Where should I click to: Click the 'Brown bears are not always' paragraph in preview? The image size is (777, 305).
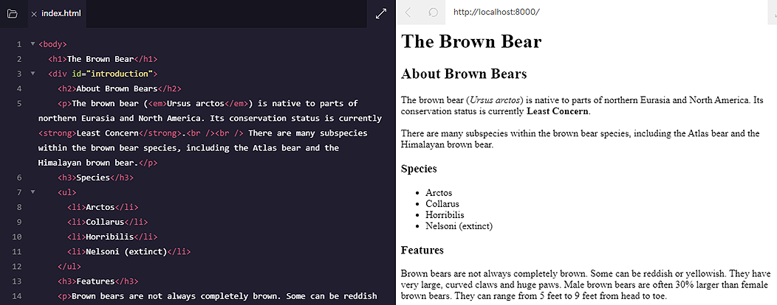(x=585, y=285)
